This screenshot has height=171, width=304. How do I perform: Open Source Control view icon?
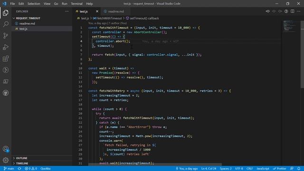pyautogui.click(x=6, y=36)
